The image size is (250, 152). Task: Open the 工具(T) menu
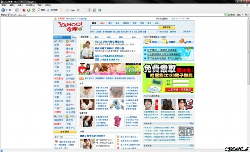[40, 5]
